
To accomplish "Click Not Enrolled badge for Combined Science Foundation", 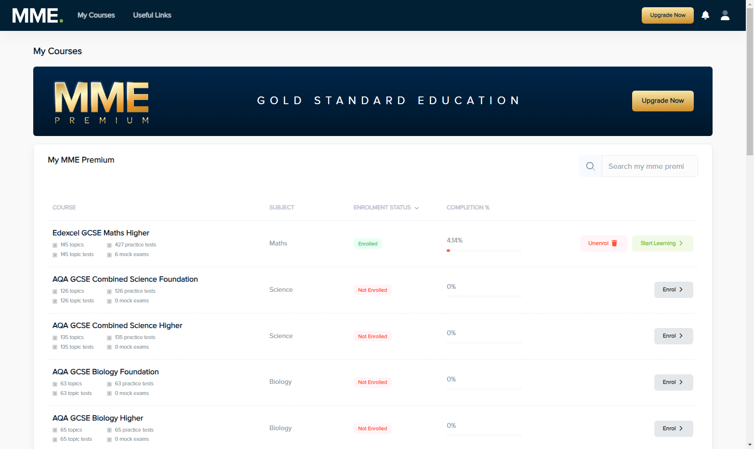I will [372, 290].
